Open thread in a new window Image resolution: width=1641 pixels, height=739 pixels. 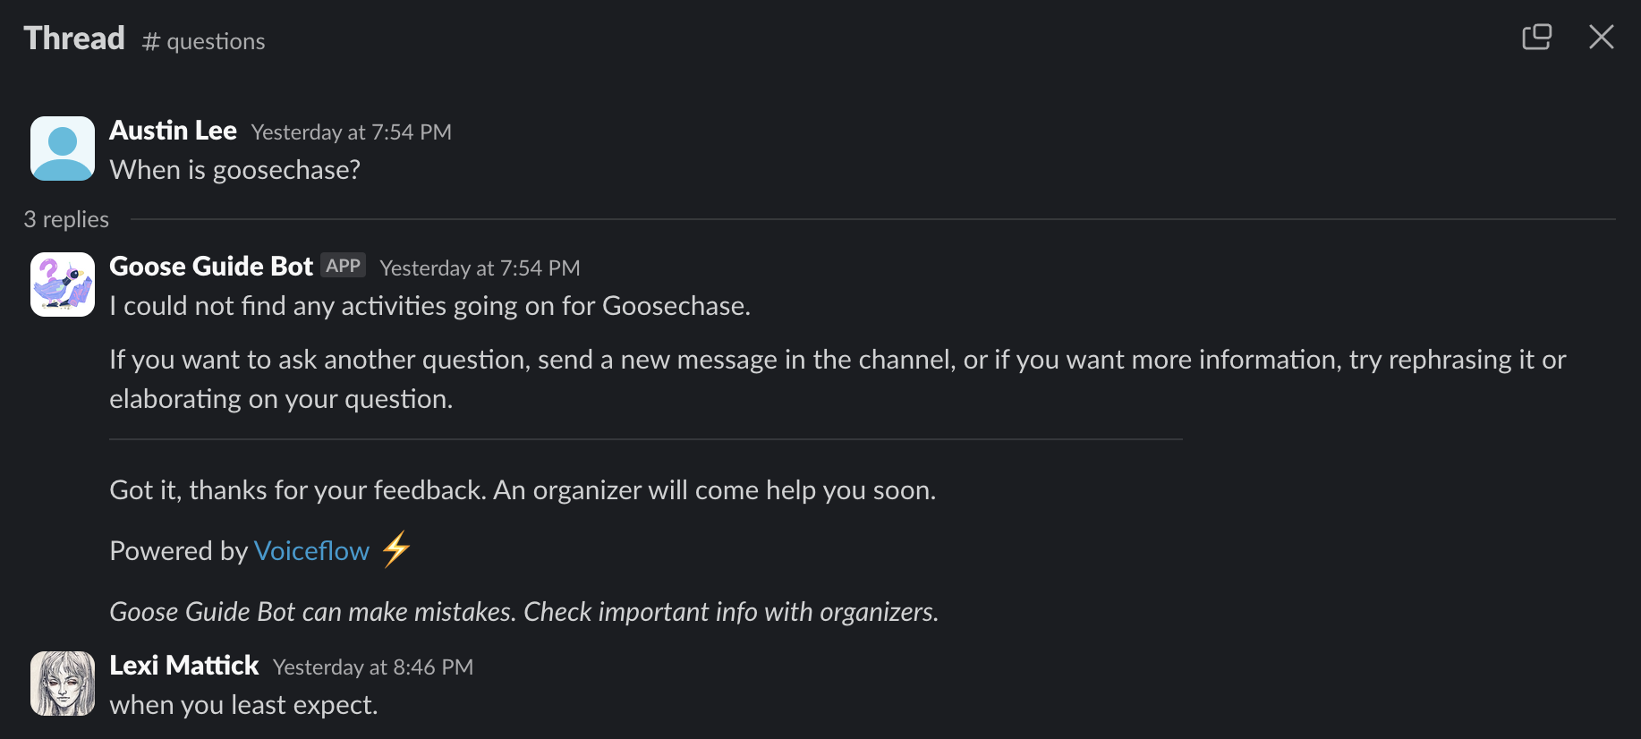1536,37
